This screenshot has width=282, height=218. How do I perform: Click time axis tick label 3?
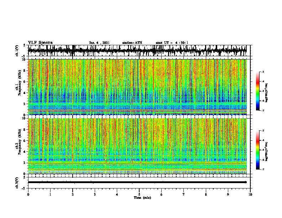[95, 194]
